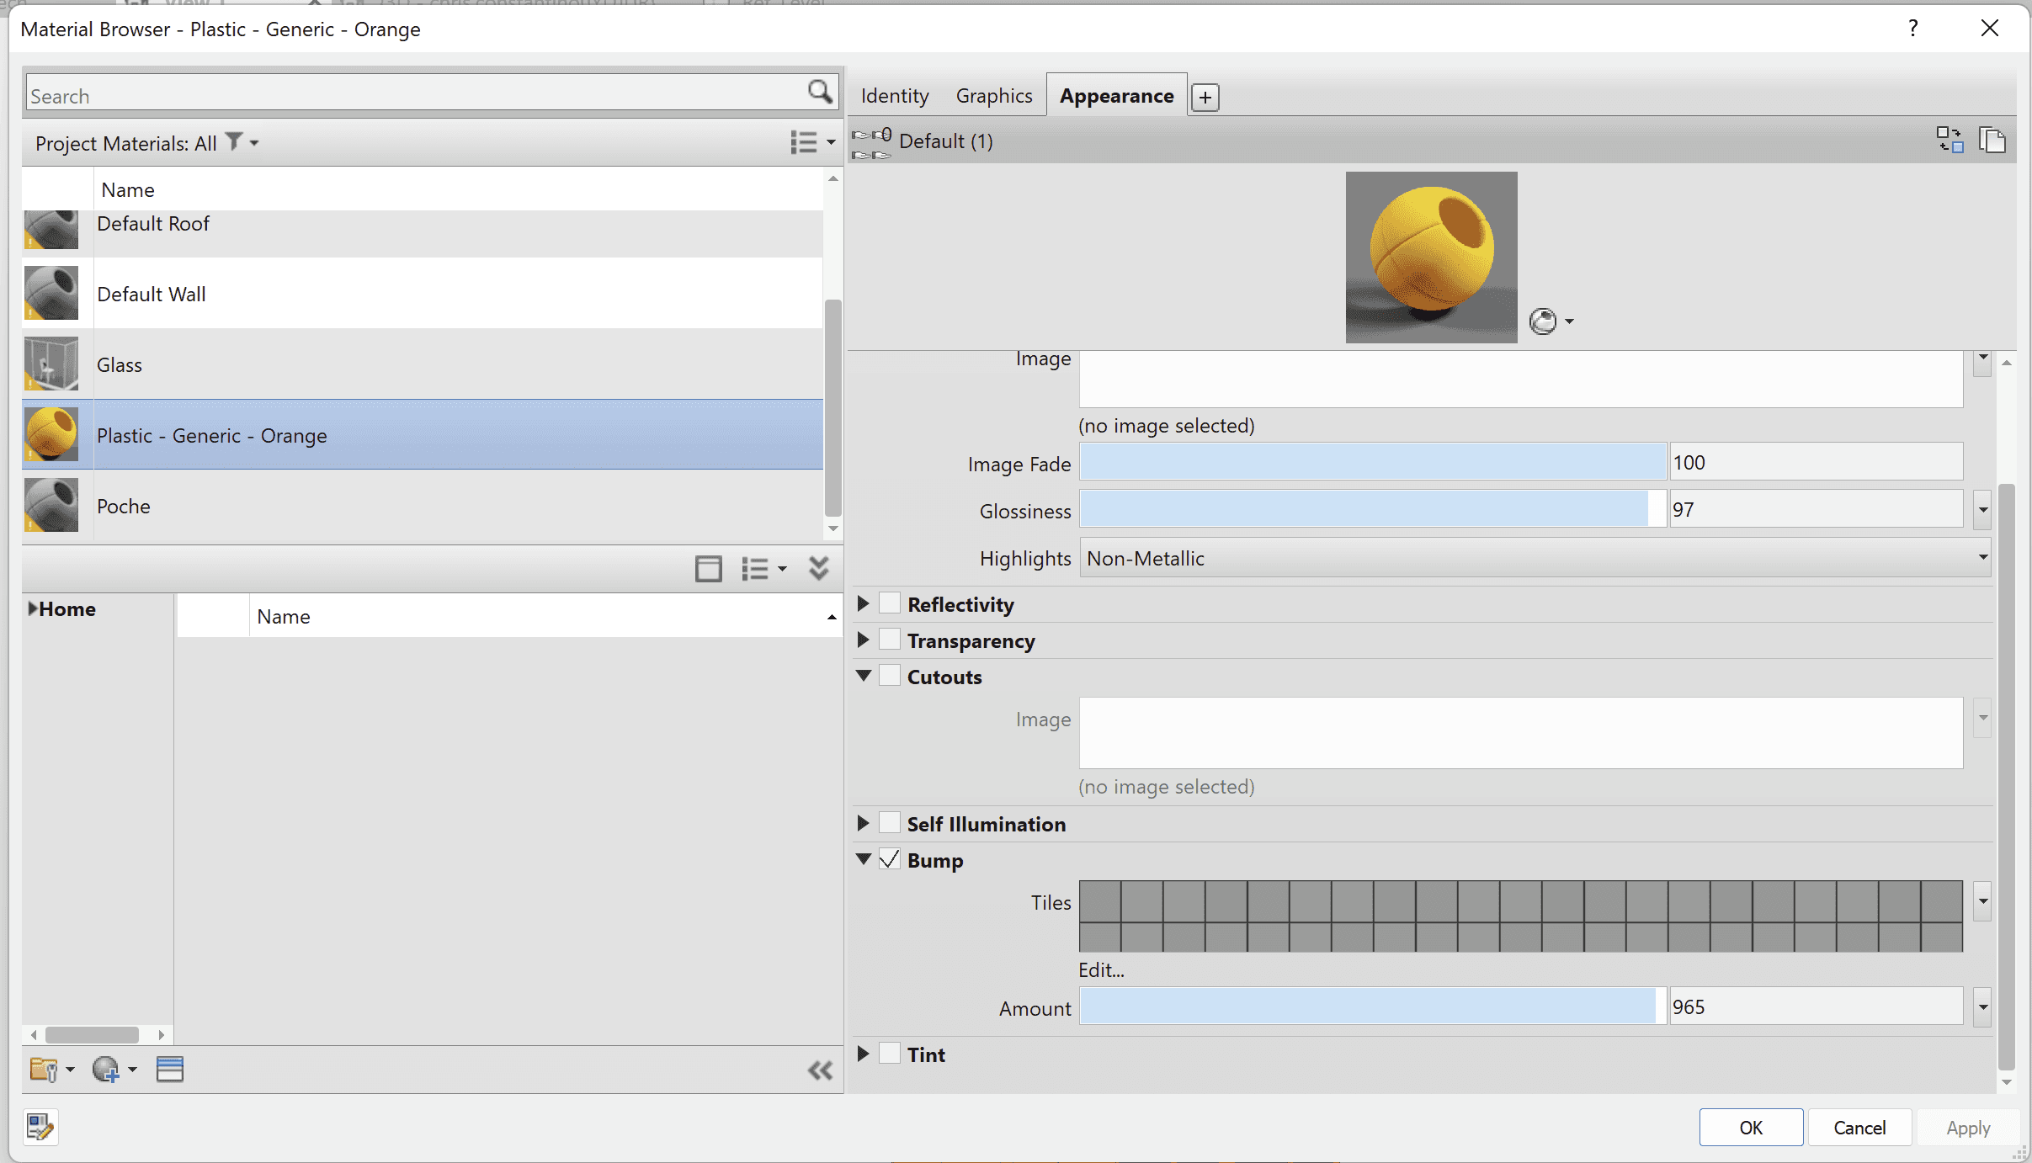Click the Apply button

[x=1969, y=1128]
